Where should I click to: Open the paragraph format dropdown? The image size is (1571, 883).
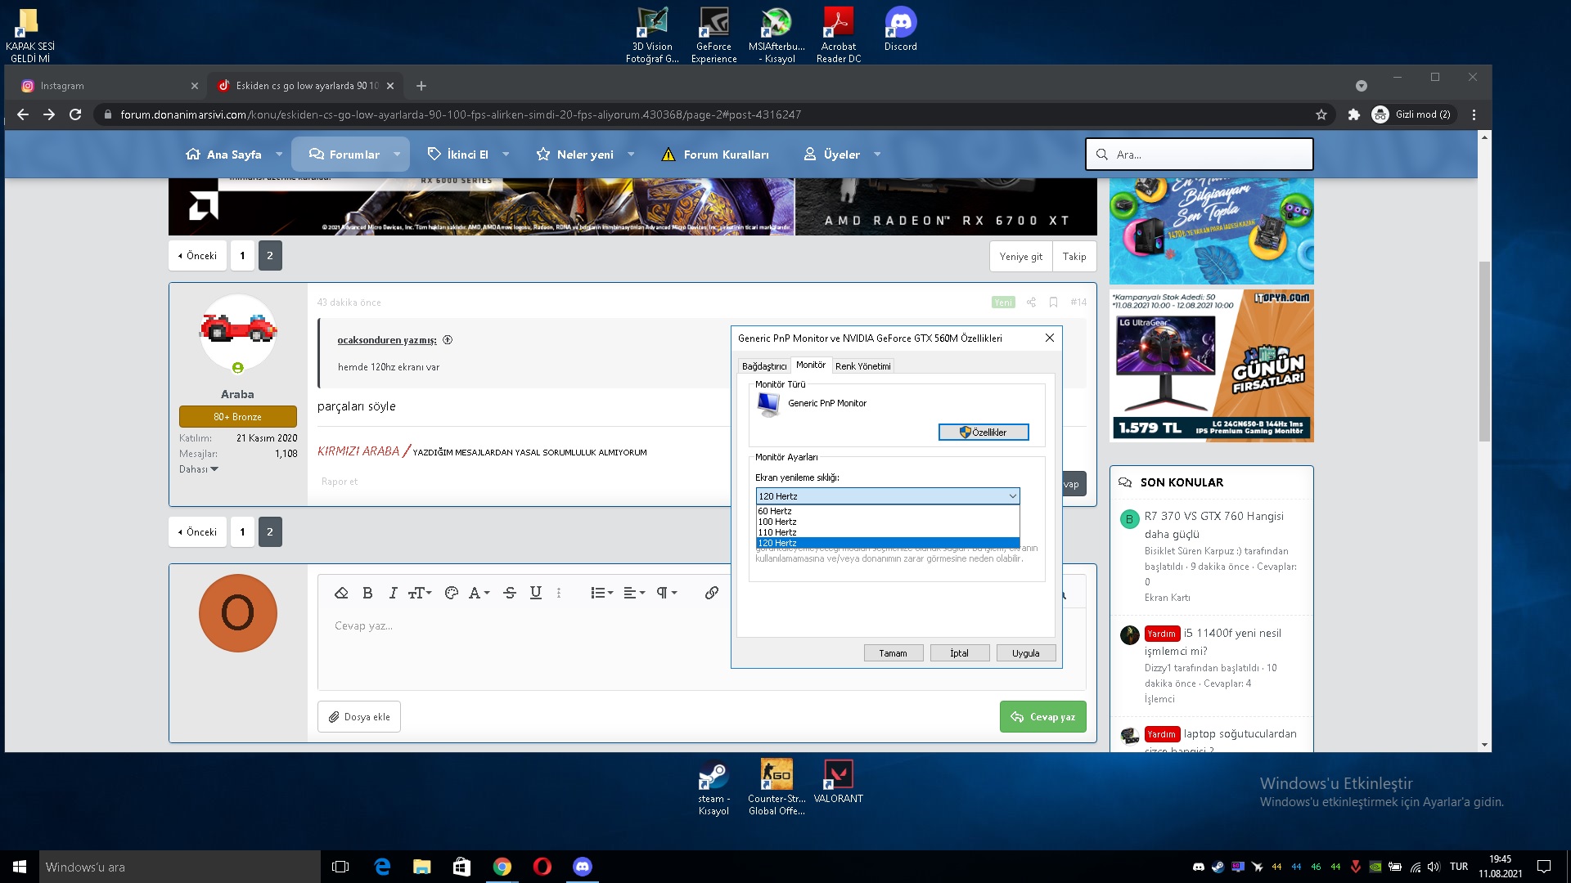click(667, 593)
